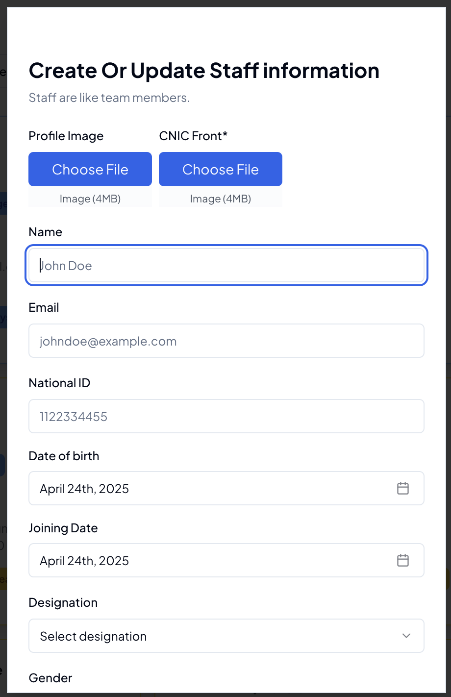Click the Profile Image label

[66, 136]
